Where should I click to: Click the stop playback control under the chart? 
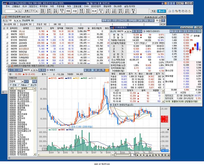point(137,155)
